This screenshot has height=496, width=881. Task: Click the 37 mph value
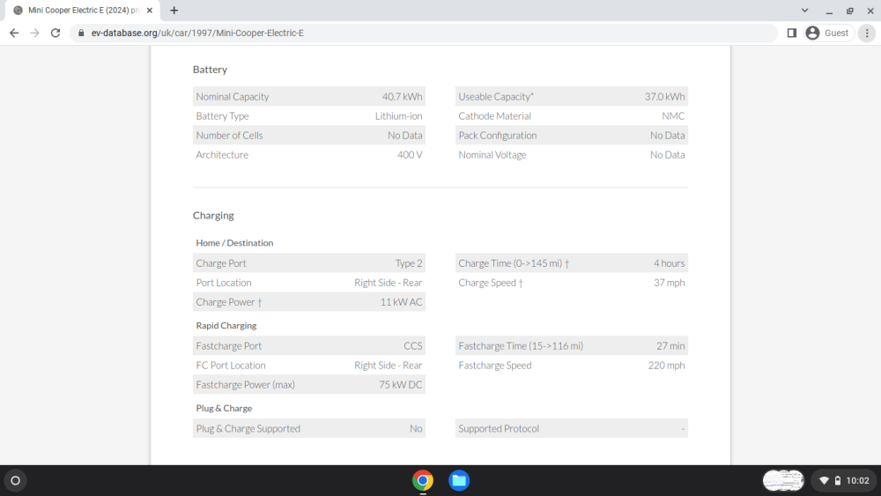[670, 283]
